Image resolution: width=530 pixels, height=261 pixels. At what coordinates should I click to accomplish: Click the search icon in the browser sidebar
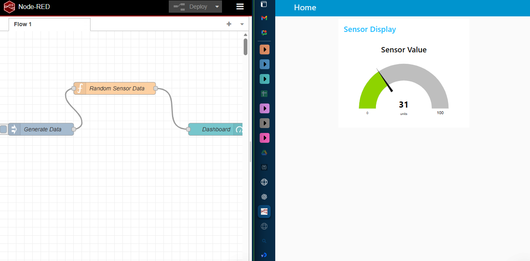[264, 241]
